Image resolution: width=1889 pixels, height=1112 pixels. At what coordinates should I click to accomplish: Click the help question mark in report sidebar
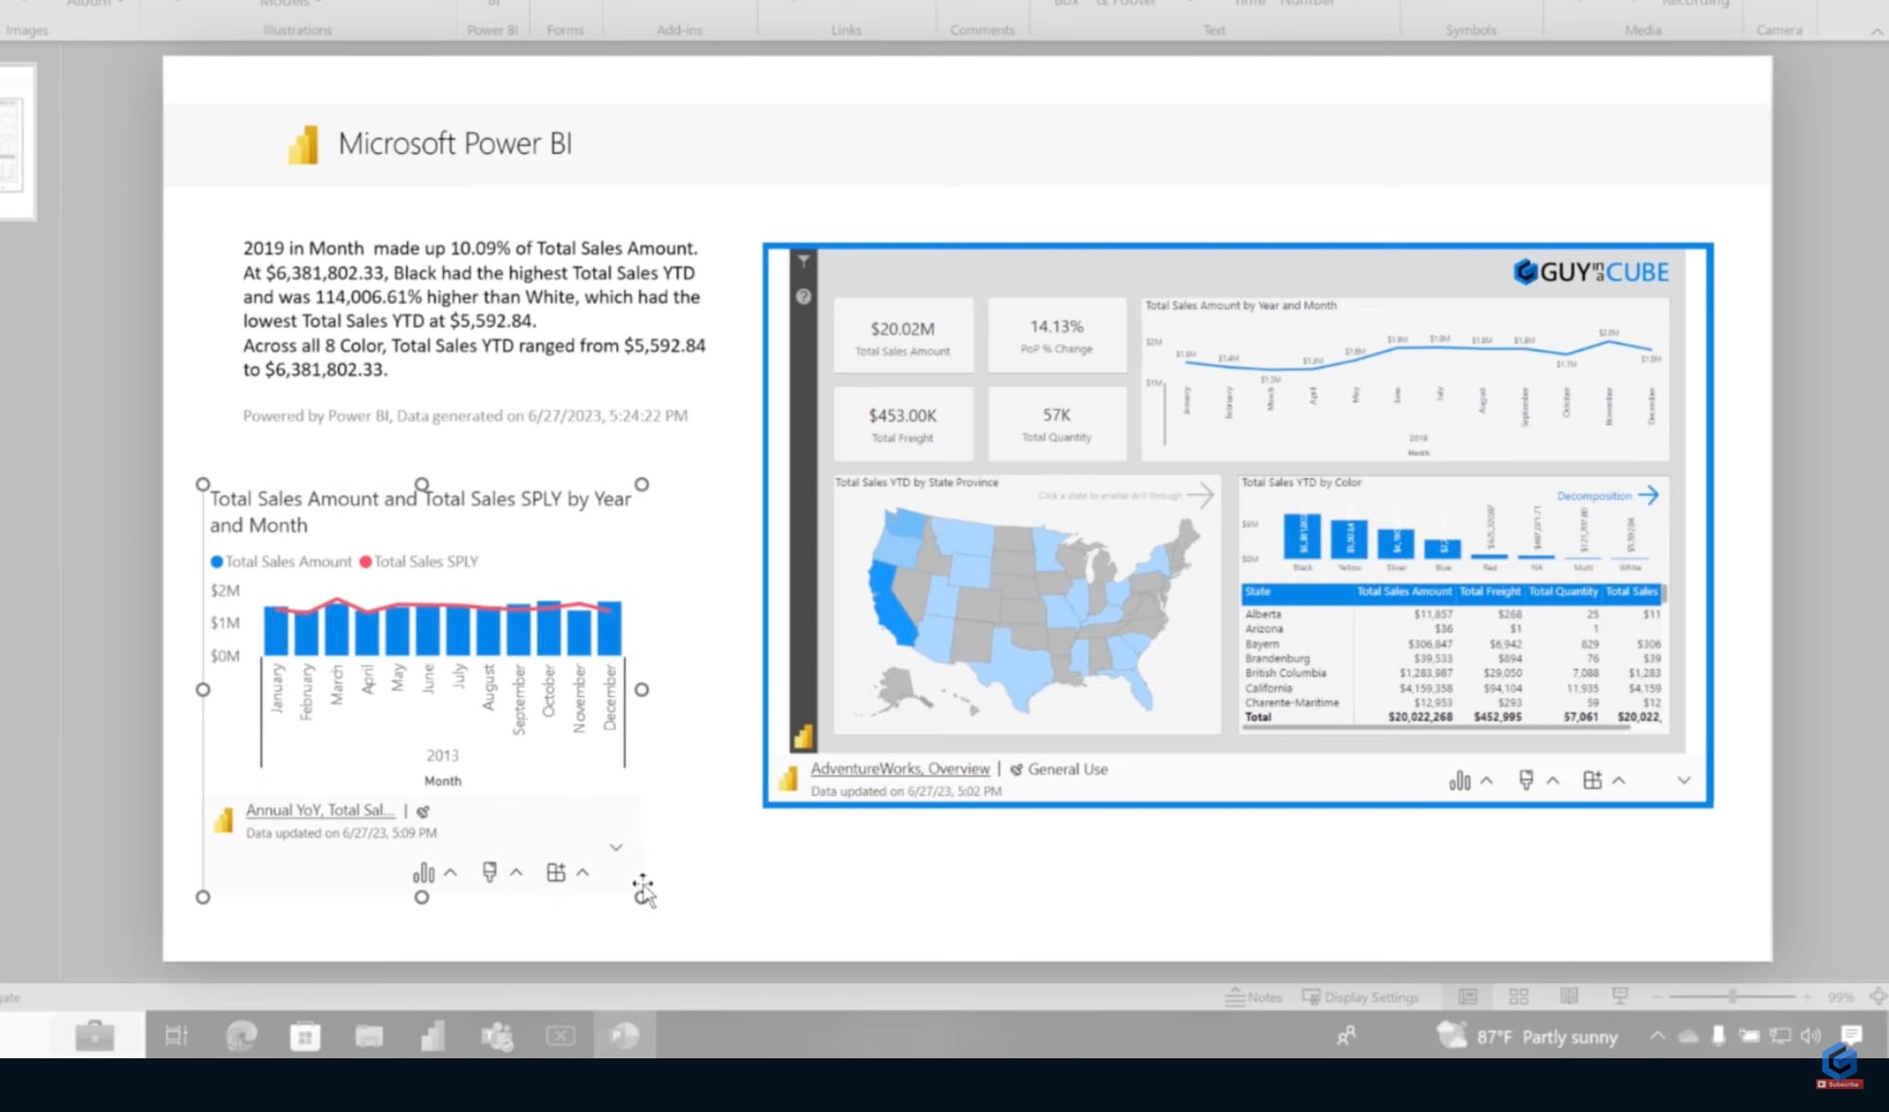click(x=804, y=297)
